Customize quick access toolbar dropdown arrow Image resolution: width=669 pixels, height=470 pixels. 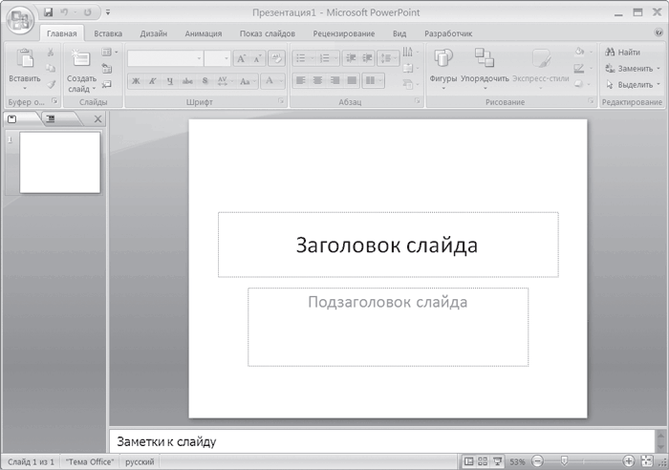click(108, 12)
